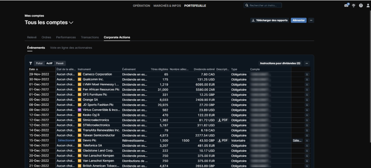This screenshot has width=371, height=168.
Task: Select the Actif filter toggle
Action: 49,63
